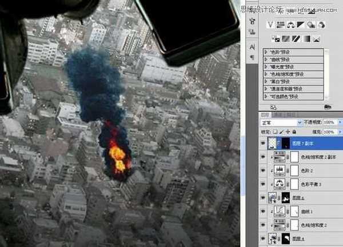Hide the 曲线 1 layer
343x247 pixels.
coord(263,212)
